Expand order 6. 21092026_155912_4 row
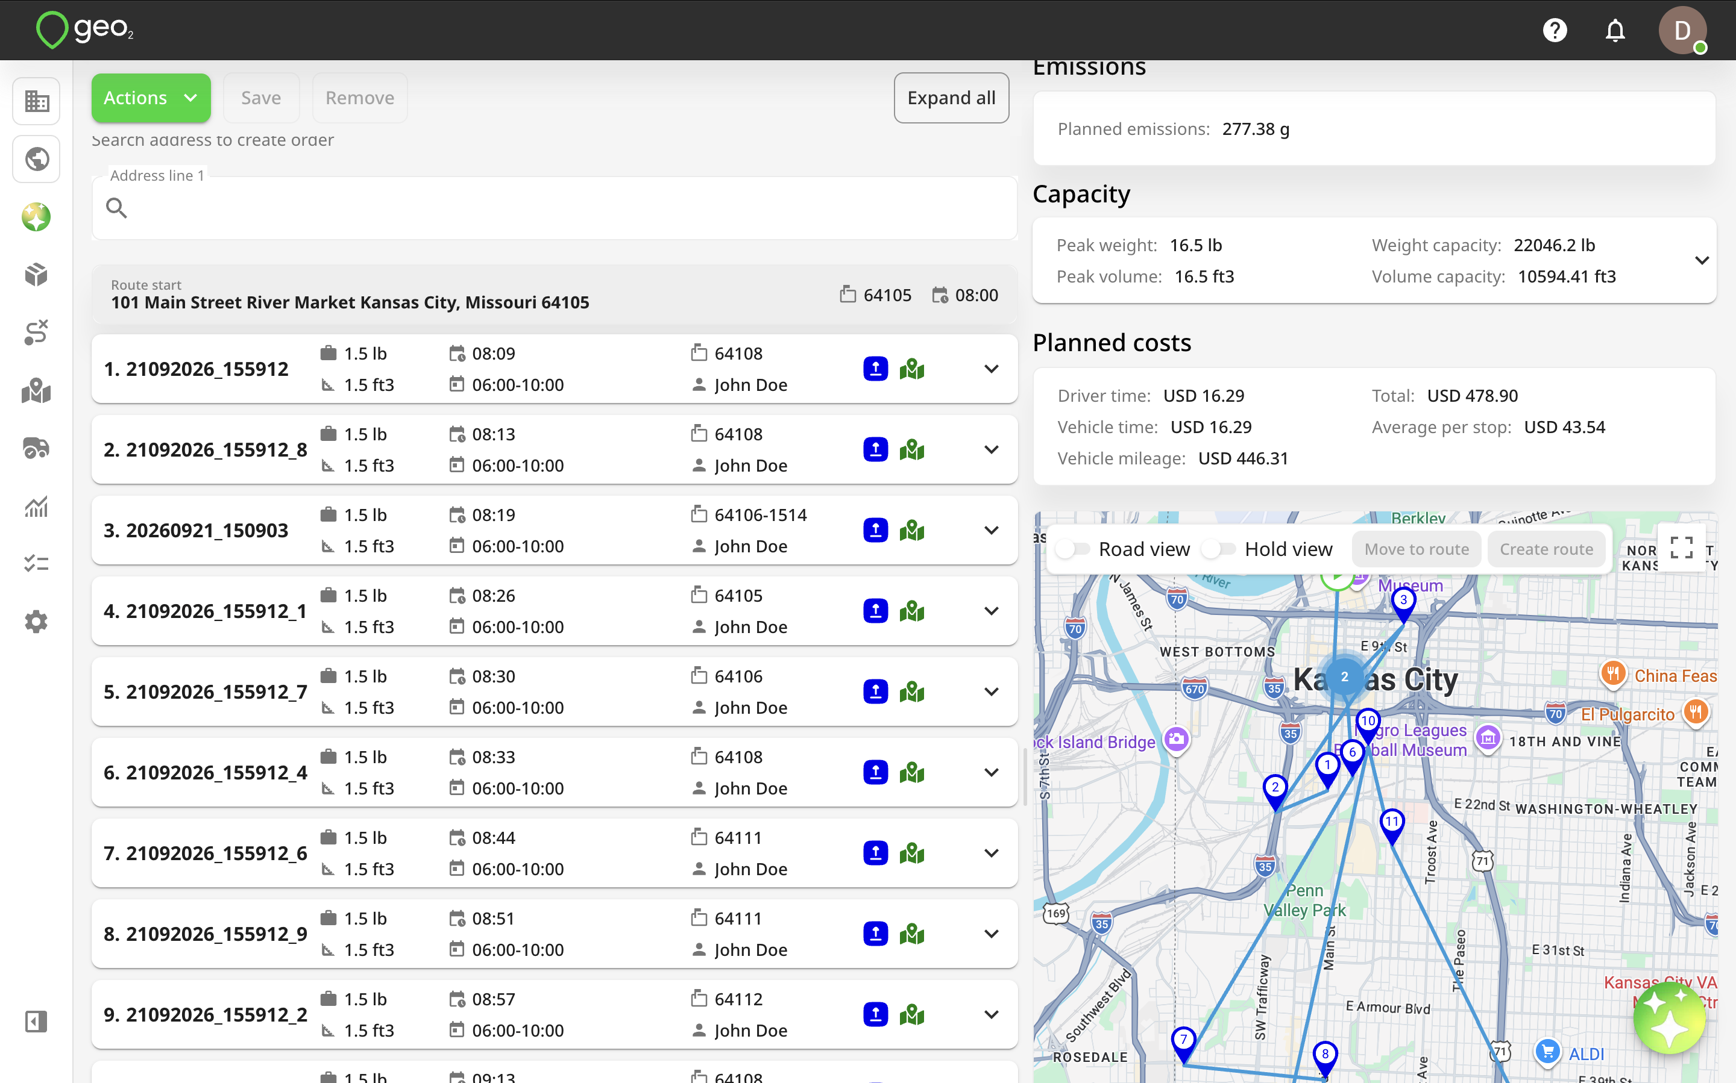The height and width of the screenshot is (1083, 1736). pos(992,772)
